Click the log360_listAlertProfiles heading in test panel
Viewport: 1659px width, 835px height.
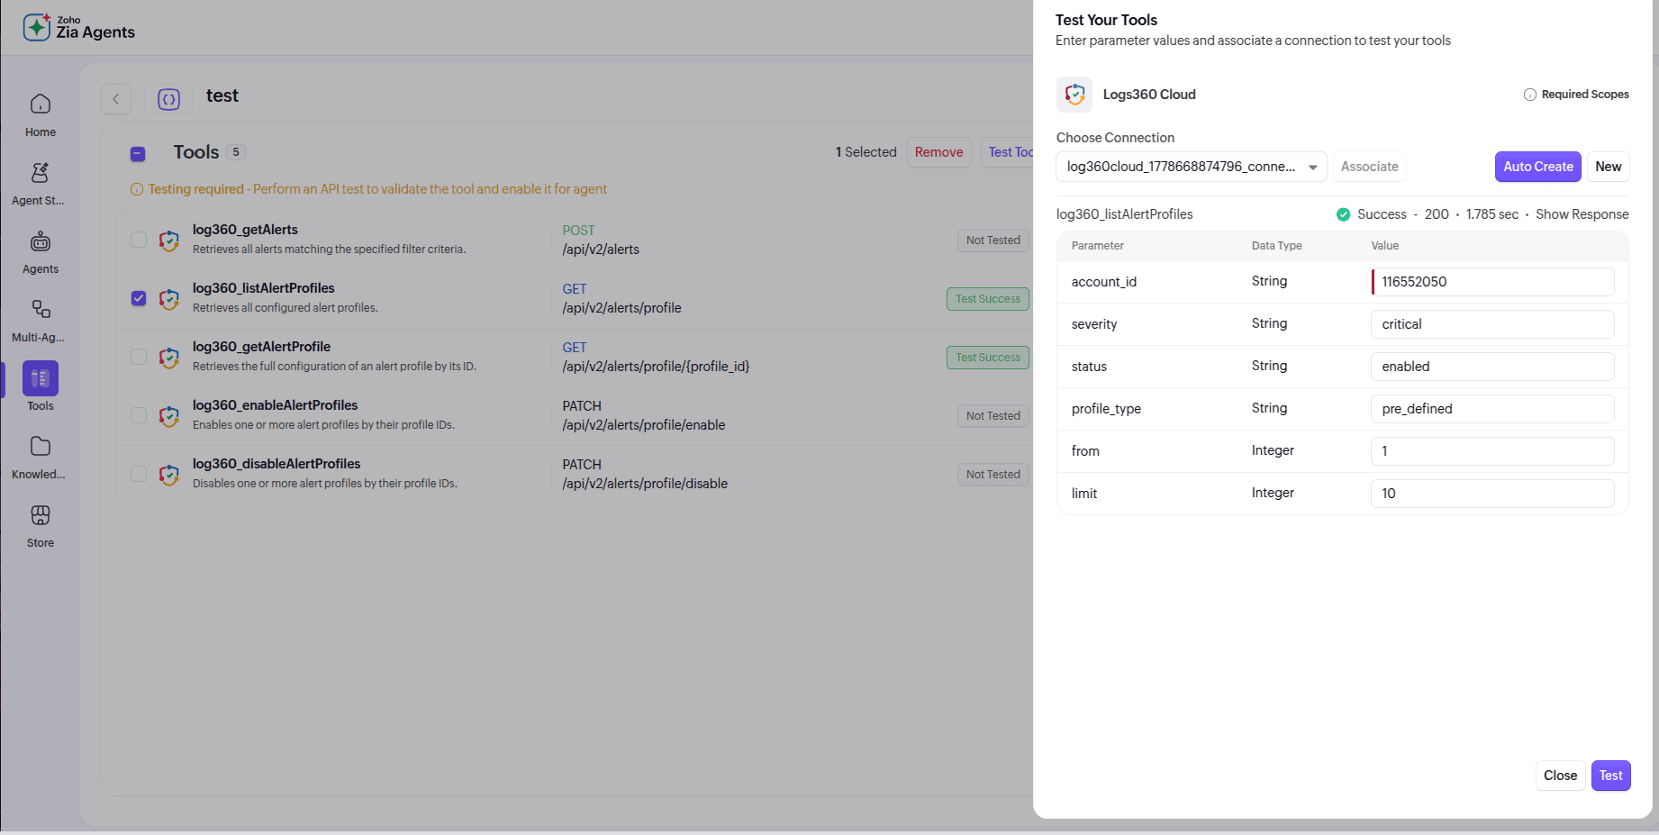(1125, 214)
